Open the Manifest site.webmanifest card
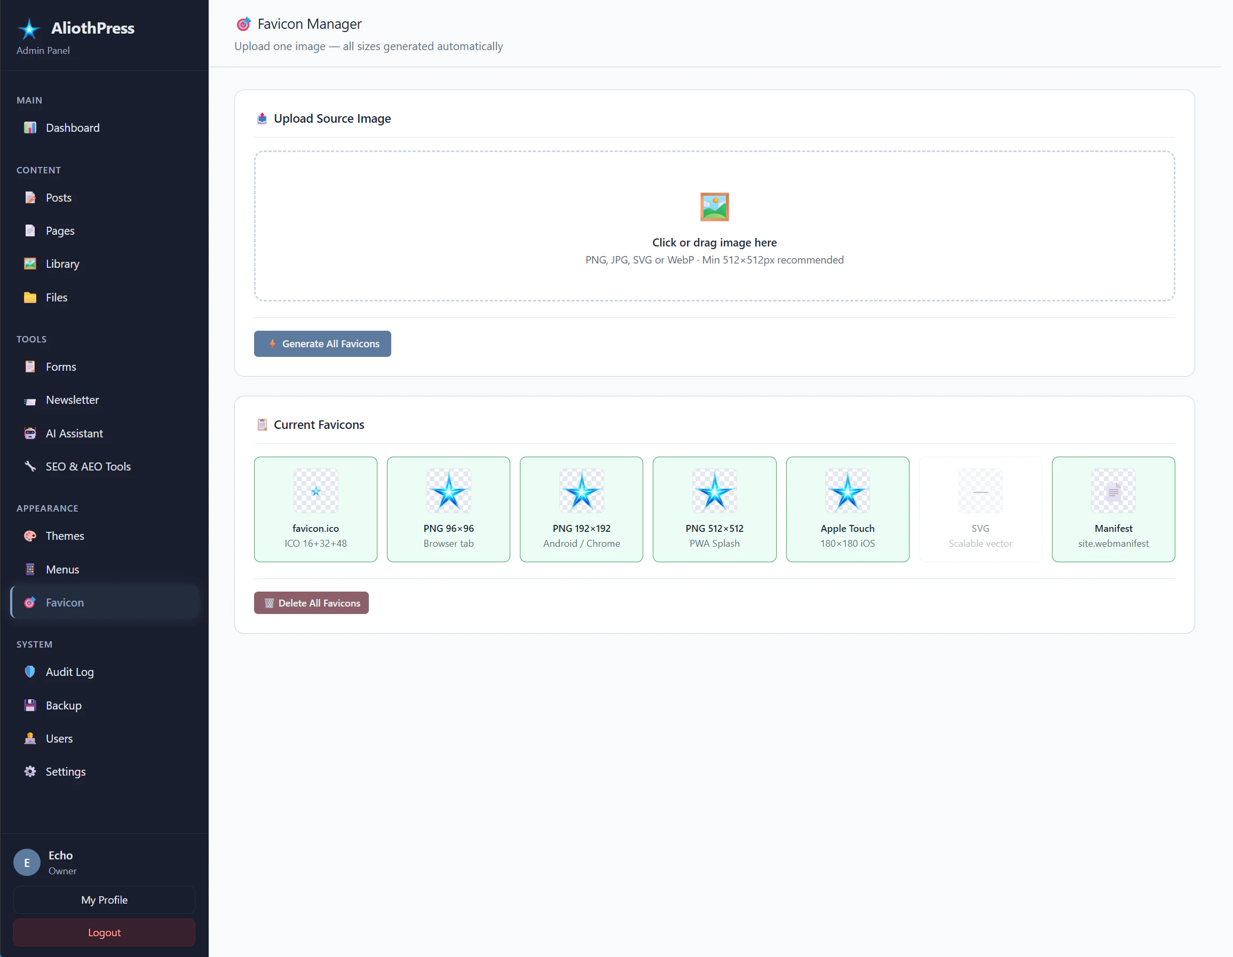1233x957 pixels. pyautogui.click(x=1113, y=509)
